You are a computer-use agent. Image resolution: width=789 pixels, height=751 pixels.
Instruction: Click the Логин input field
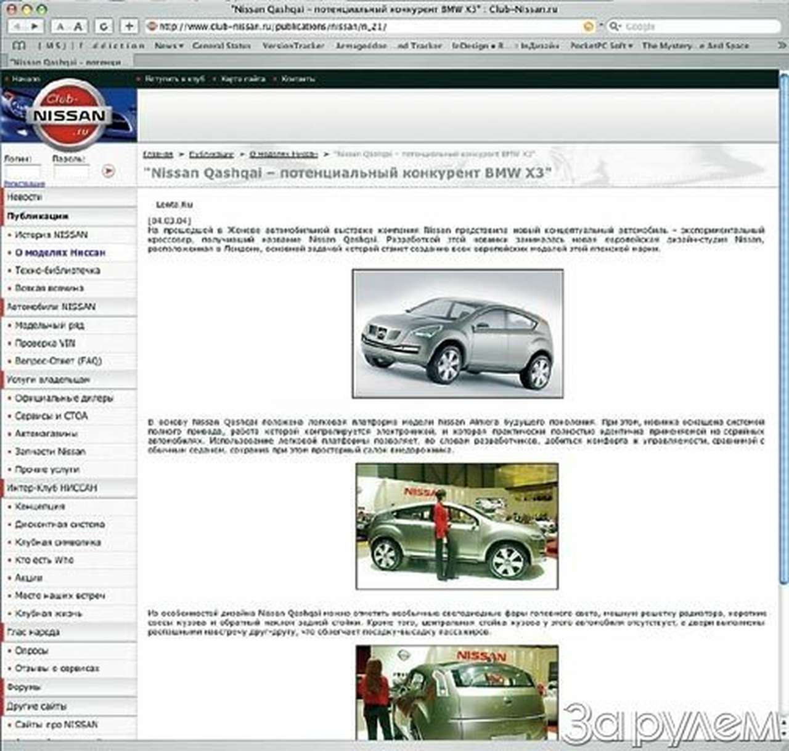point(22,172)
